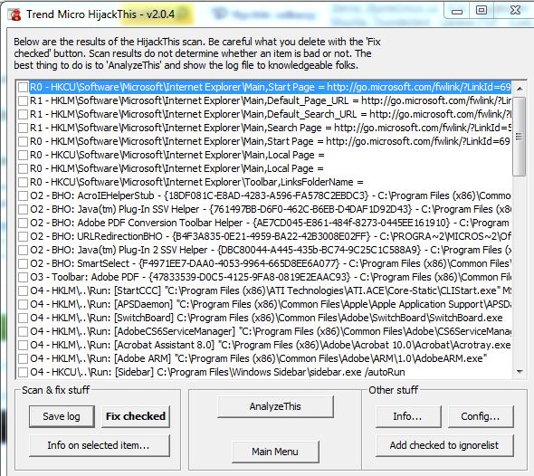
Task: Click Add checked to ignorelist
Action: click(444, 445)
